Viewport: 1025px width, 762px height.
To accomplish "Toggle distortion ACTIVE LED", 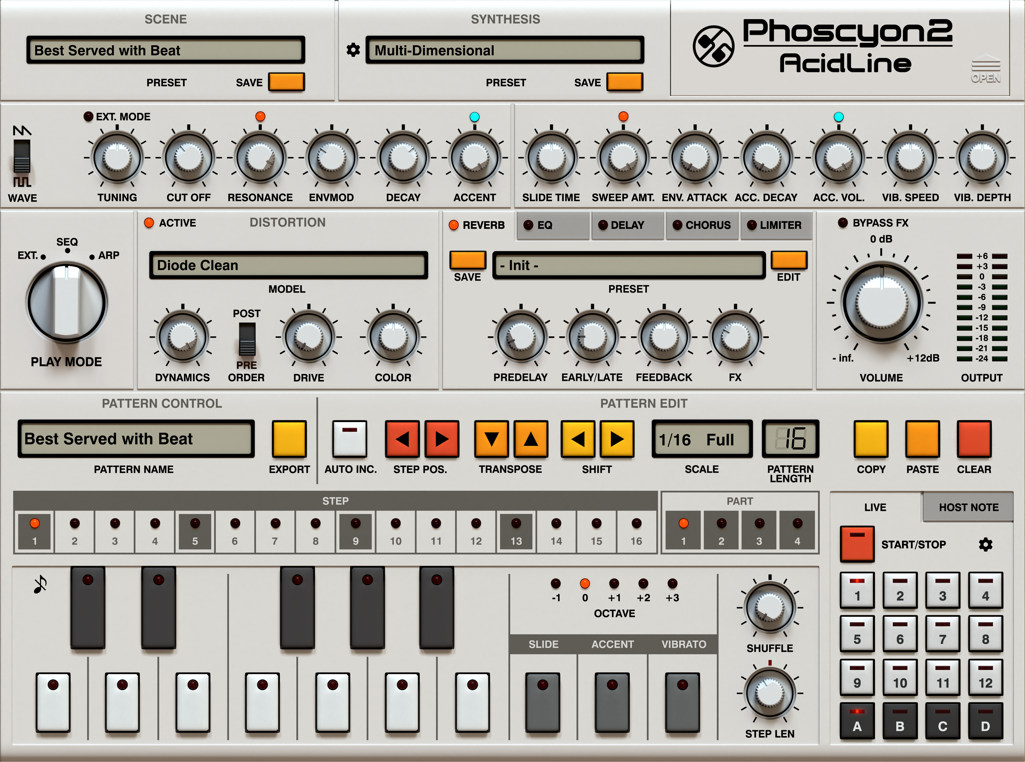I will point(148,223).
